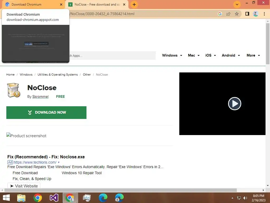
Task: Click the address bar URL
Action: click(x=102, y=14)
